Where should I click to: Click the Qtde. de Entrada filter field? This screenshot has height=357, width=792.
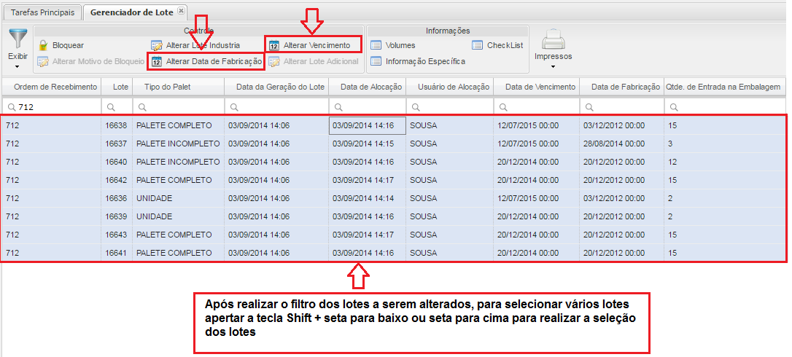point(726,107)
